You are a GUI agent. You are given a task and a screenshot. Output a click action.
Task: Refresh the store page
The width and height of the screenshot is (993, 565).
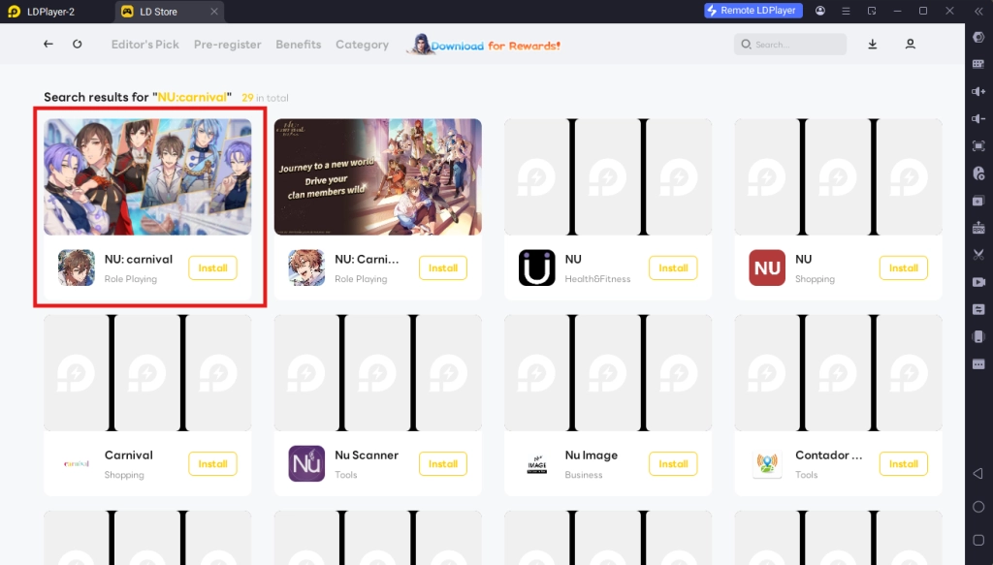(x=78, y=45)
